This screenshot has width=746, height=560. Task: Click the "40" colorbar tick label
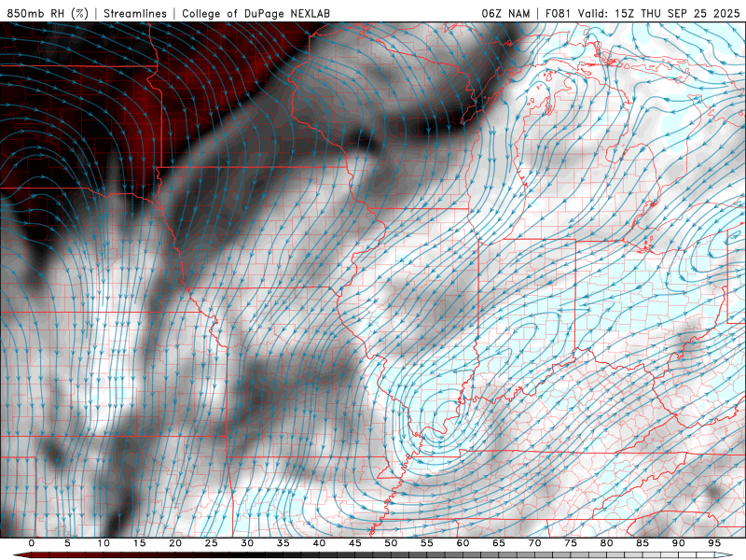point(319,543)
